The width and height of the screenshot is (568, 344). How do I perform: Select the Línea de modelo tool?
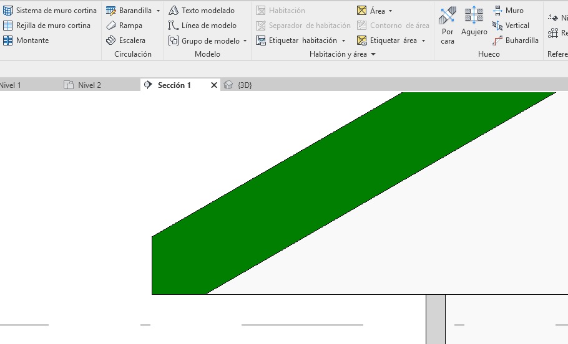(x=203, y=26)
